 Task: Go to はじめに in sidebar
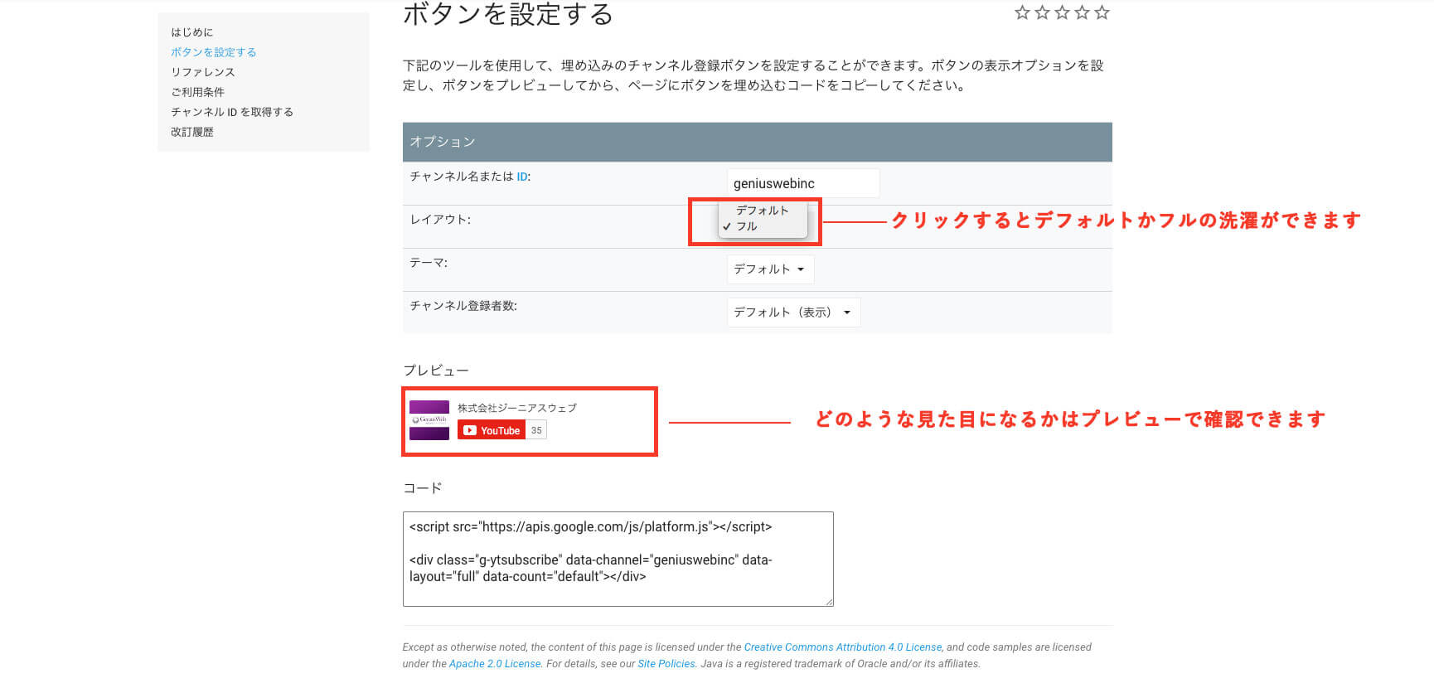click(192, 32)
